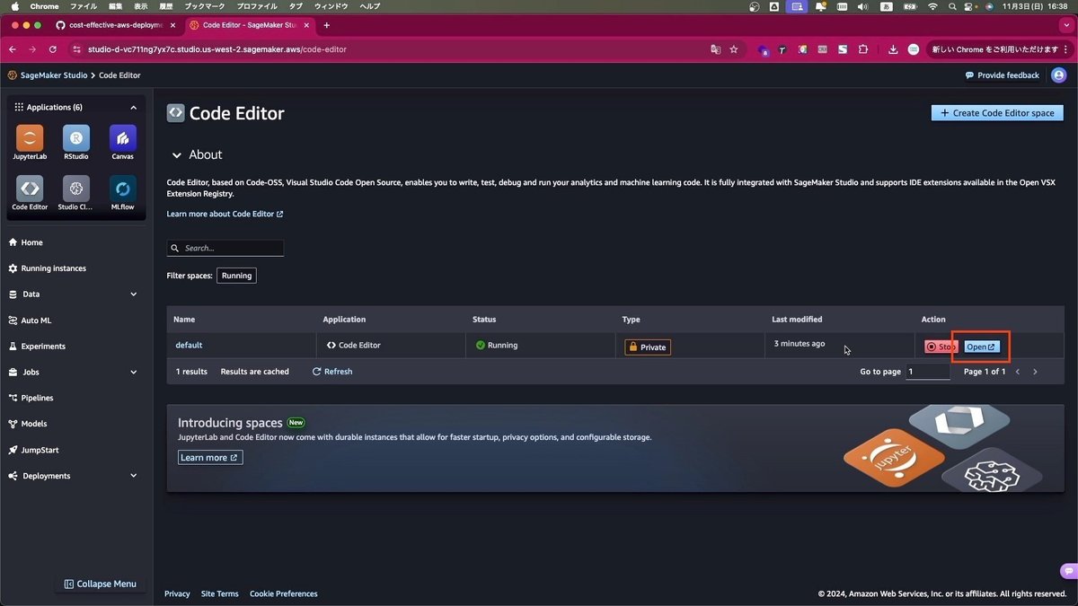Go to previous results page arrow
Image resolution: width=1078 pixels, height=606 pixels.
click(1018, 372)
